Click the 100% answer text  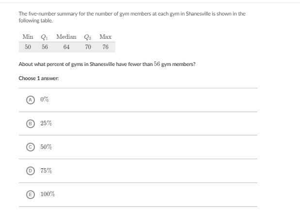pyautogui.click(x=47, y=194)
